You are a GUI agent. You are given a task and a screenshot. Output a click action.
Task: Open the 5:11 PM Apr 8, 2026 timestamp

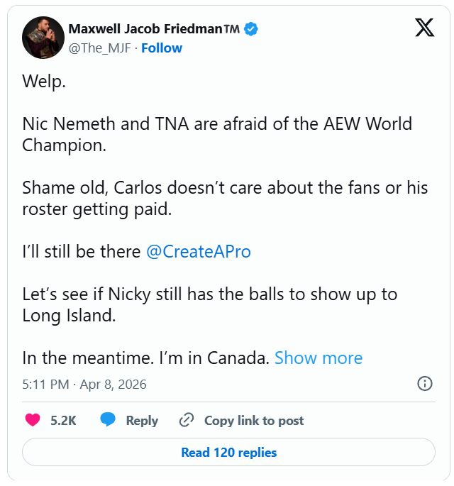click(x=84, y=384)
